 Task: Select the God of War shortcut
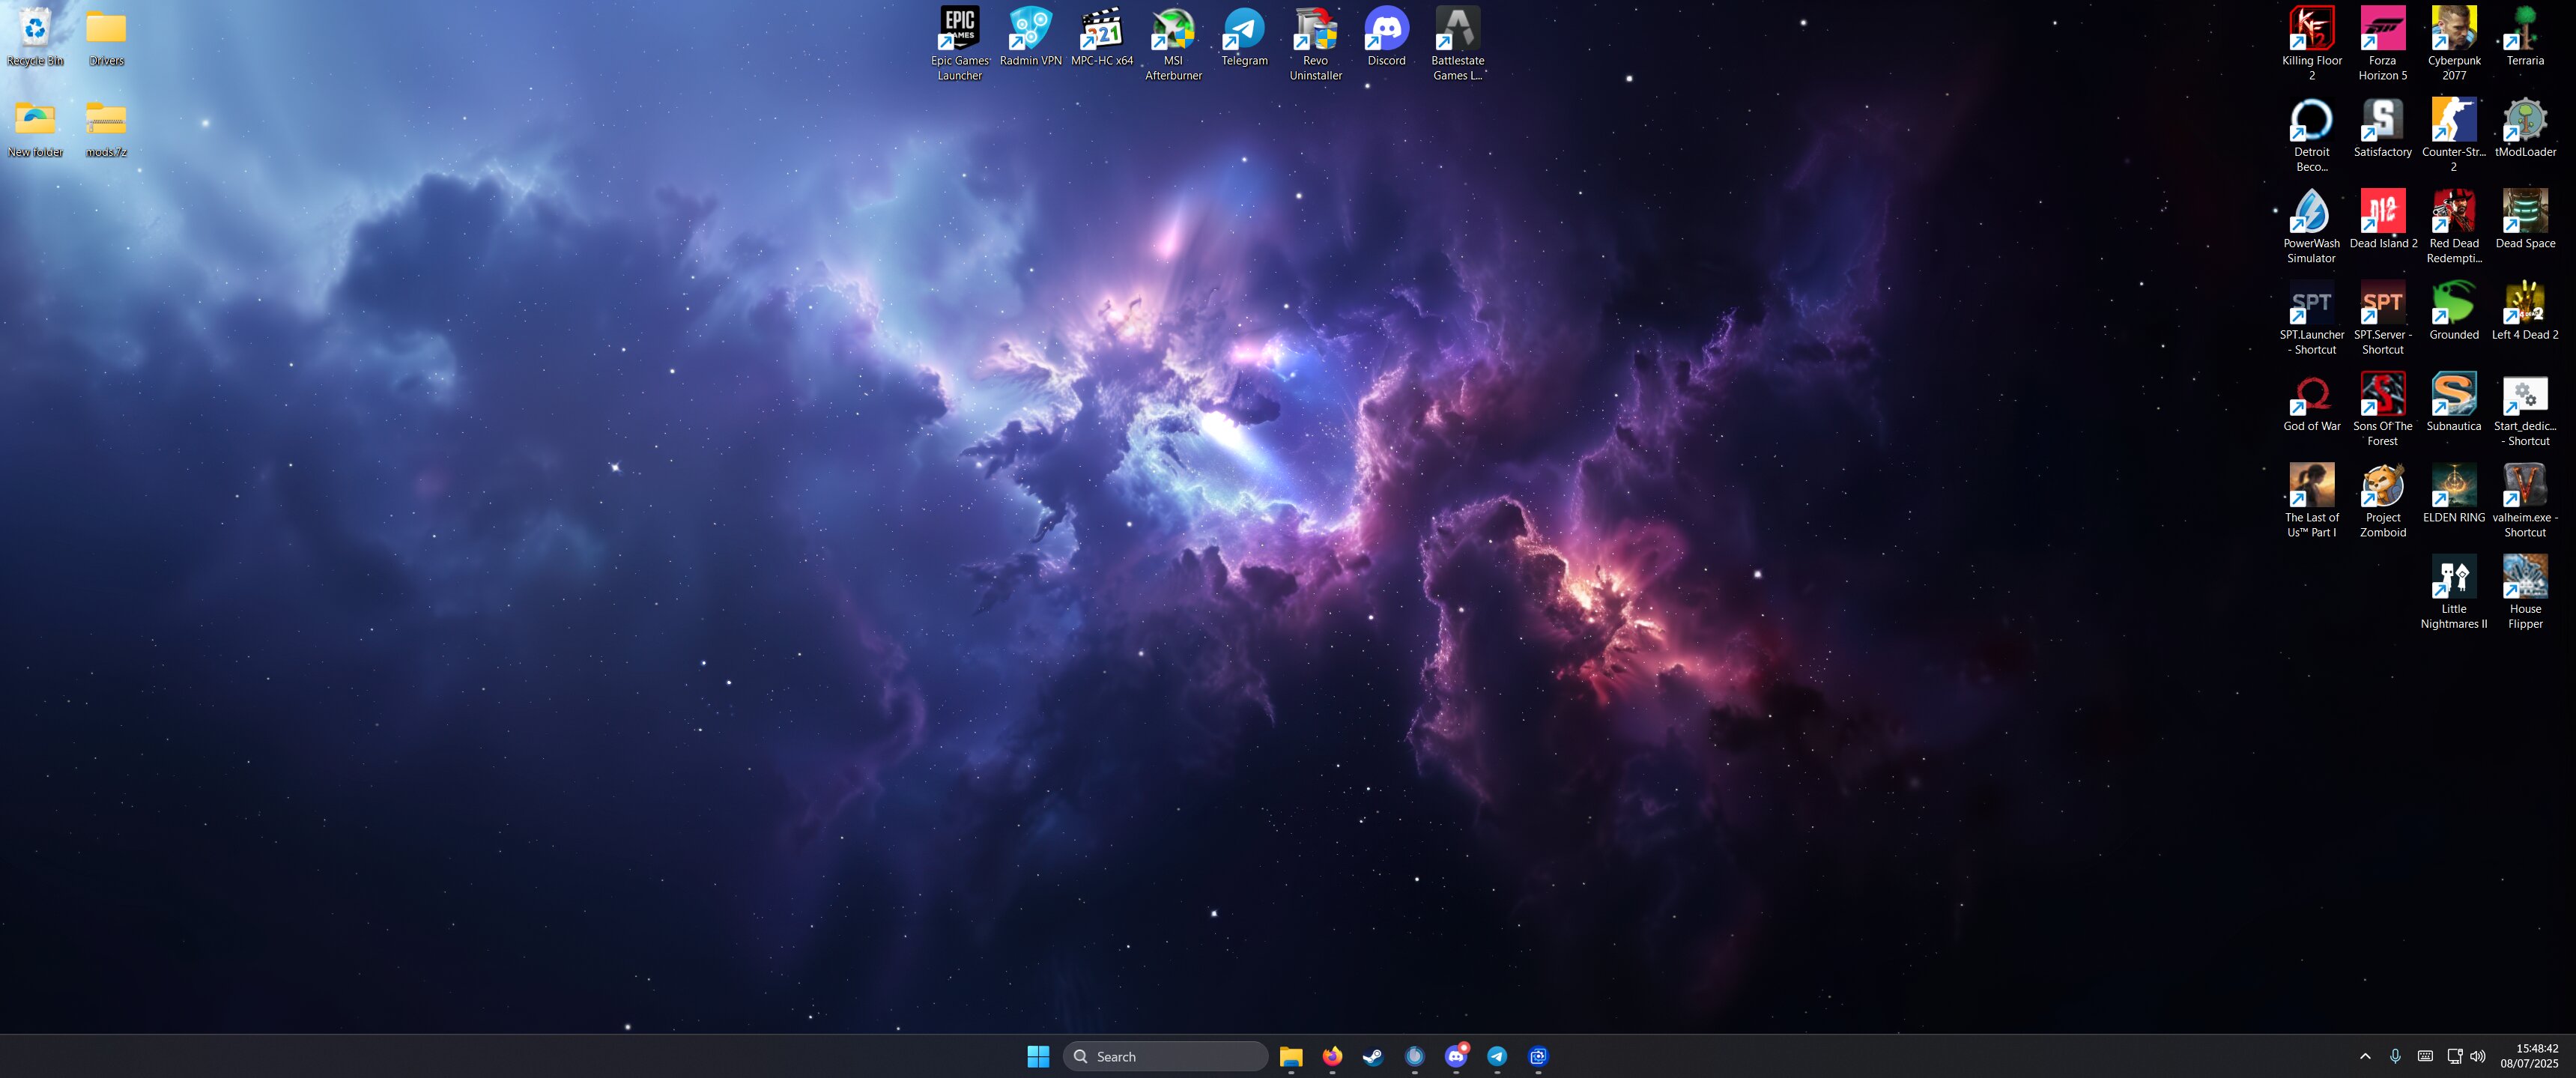tap(2311, 402)
